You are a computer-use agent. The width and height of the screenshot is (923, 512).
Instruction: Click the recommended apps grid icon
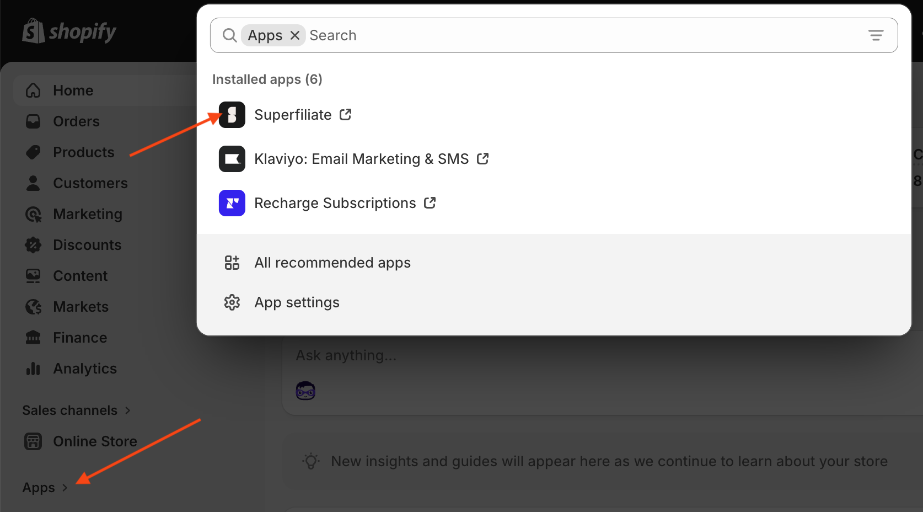pos(232,263)
